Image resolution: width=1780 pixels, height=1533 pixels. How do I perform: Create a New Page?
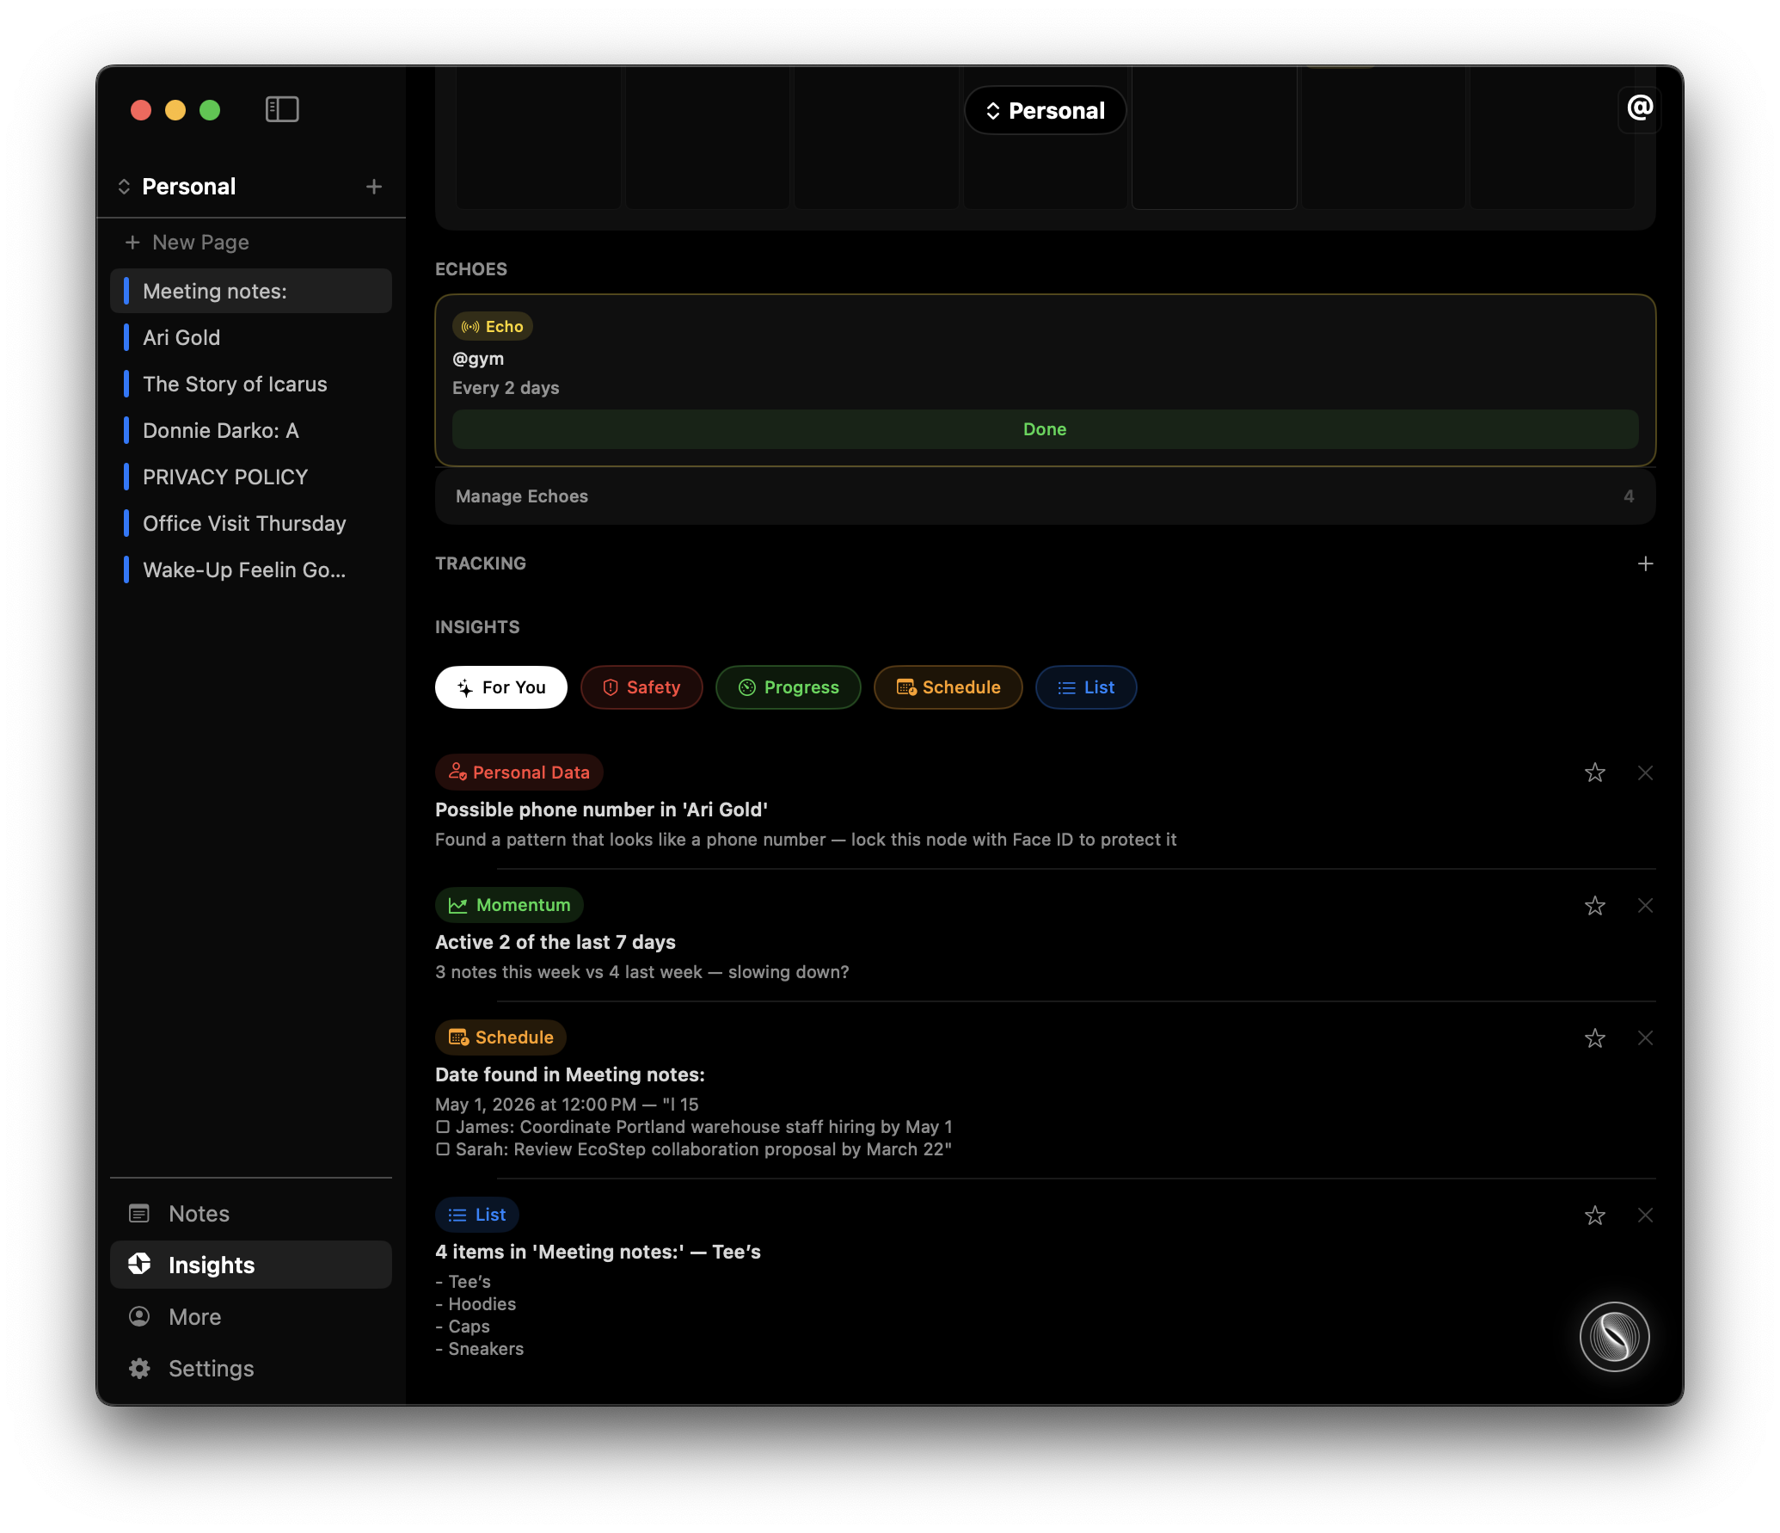click(x=187, y=242)
